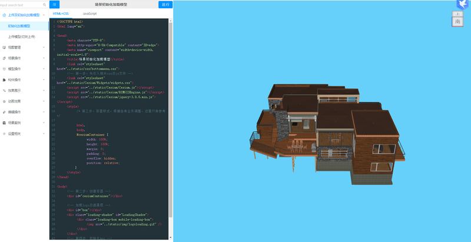Select the 初始化加载模型 submenu item
The width and height of the screenshot is (471, 242).
coord(24,26)
